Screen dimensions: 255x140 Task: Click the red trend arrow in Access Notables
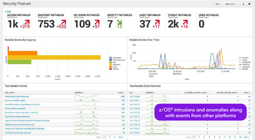click(27, 22)
